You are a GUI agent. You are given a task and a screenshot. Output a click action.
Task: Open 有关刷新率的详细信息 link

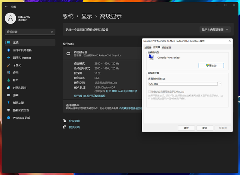point(131,108)
